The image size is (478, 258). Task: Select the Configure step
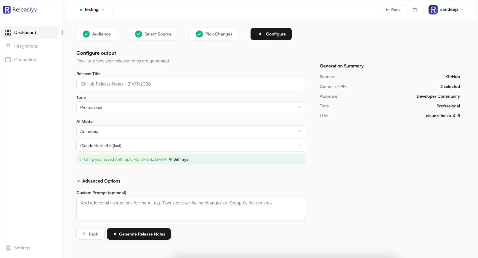click(271, 34)
